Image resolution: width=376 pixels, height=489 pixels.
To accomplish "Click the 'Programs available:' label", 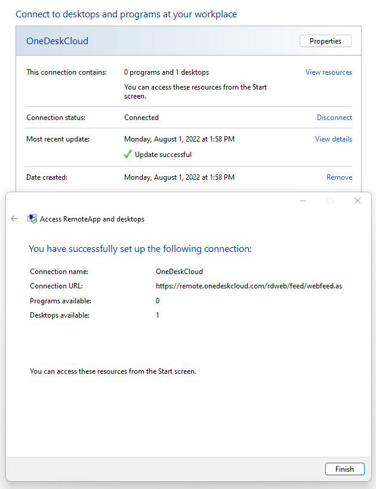I will click(x=60, y=301).
